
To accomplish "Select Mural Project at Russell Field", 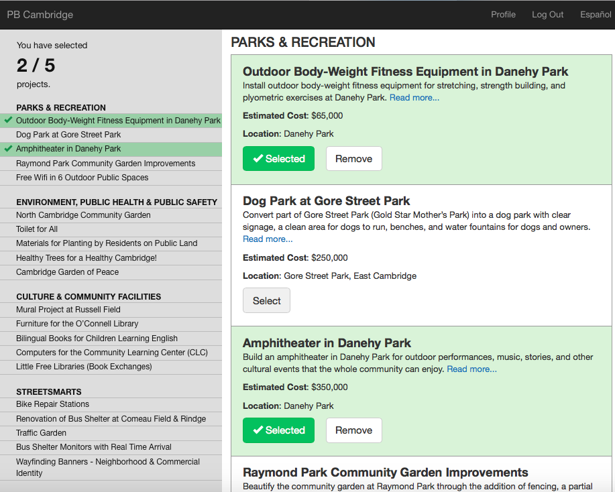I will (x=68, y=310).
